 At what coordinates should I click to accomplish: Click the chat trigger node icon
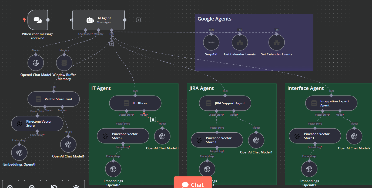tap(38, 20)
